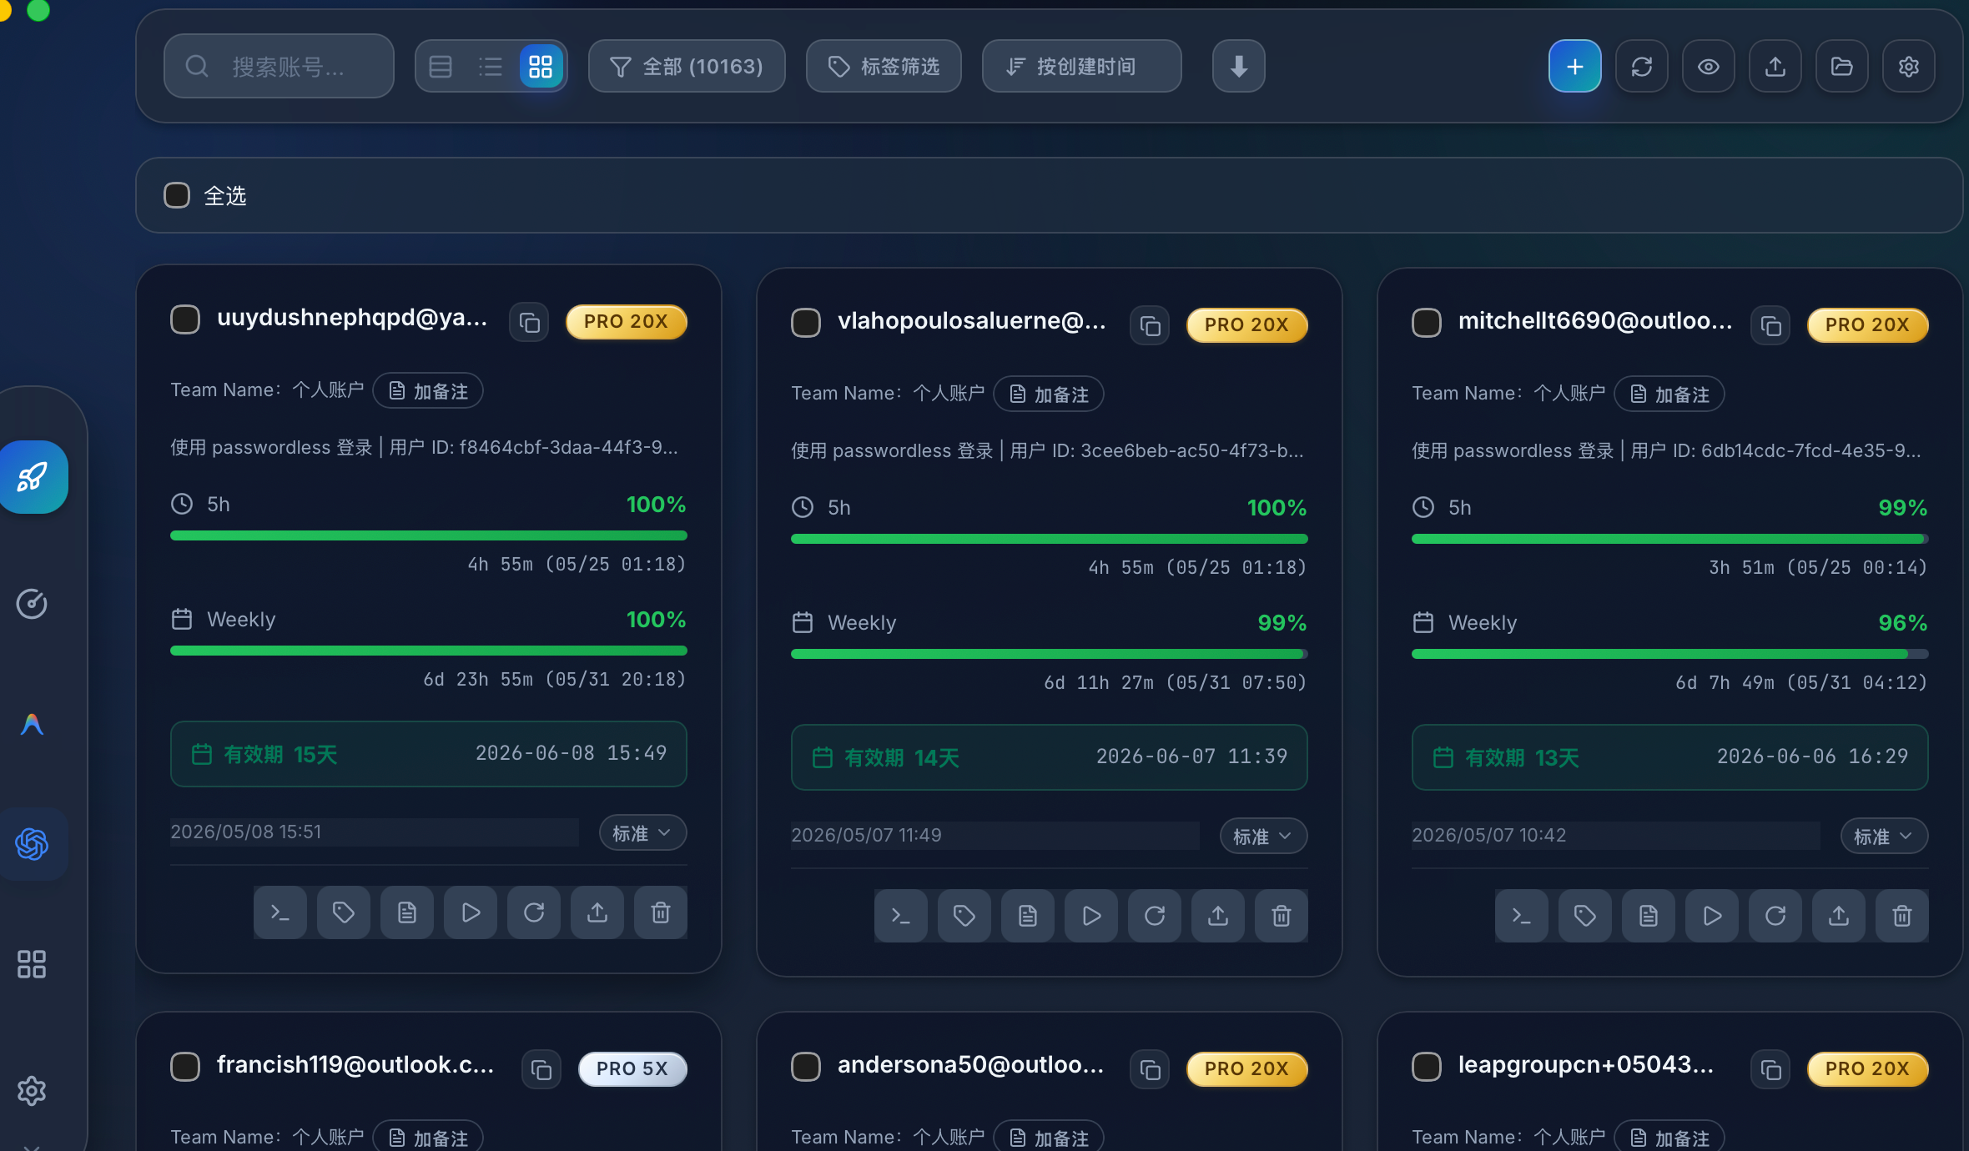Viewport: 1969px width, 1151px height.
Task: Add a note to the mitchellt6690 account
Action: click(1669, 394)
